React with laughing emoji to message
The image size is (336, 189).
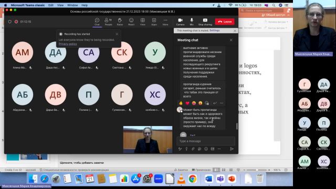[194, 103]
